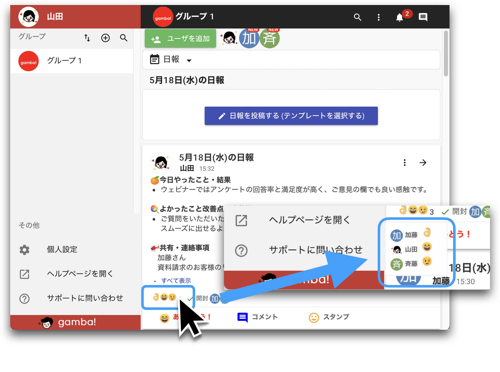
Task: Click the ユーザを追加 button
Action: (x=180, y=38)
